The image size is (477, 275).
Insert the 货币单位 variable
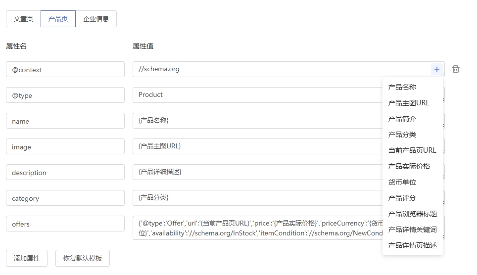(x=402, y=182)
